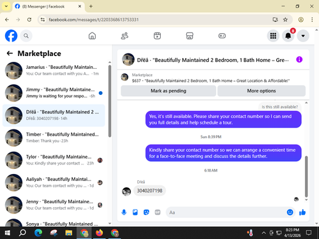Open the Aaliyah conversation
Viewport: 319px width, 239px height.
pyautogui.click(x=54, y=183)
